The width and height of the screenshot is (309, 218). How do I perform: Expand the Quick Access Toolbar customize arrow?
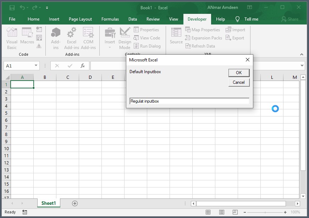tap(47, 7)
